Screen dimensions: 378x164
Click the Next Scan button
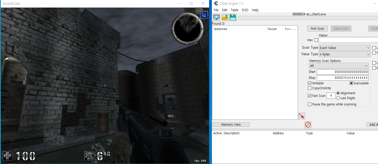coord(341,29)
